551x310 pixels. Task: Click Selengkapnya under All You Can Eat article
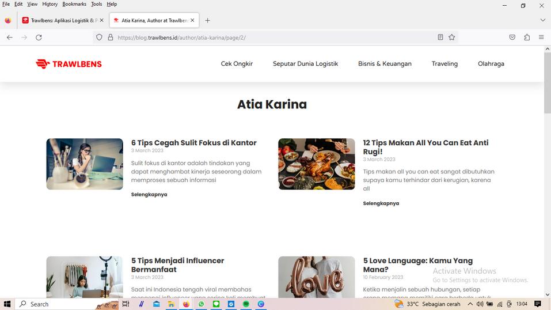pos(381,203)
